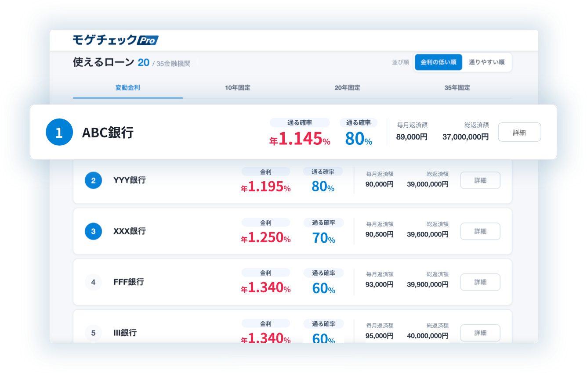This screenshot has width=587, height=373.
Task: Select the rank 4 badge for FFF銀行
Action: [93, 282]
